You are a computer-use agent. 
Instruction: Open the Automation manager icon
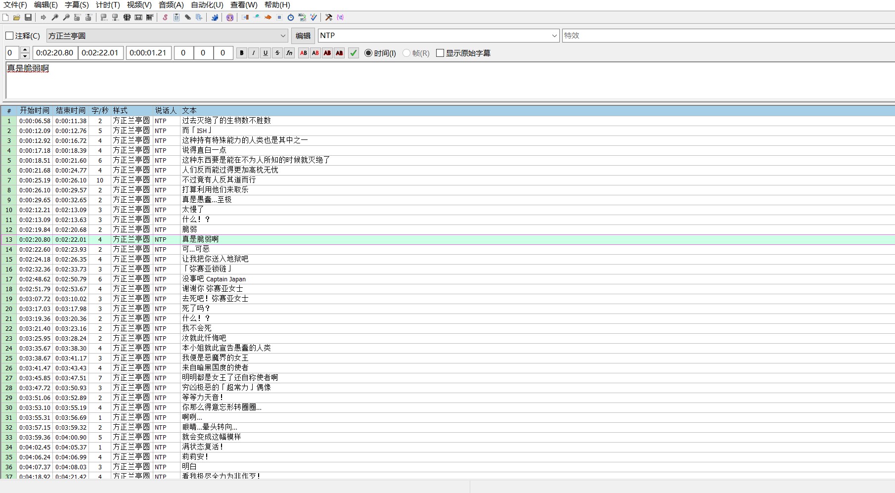coord(215,17)
